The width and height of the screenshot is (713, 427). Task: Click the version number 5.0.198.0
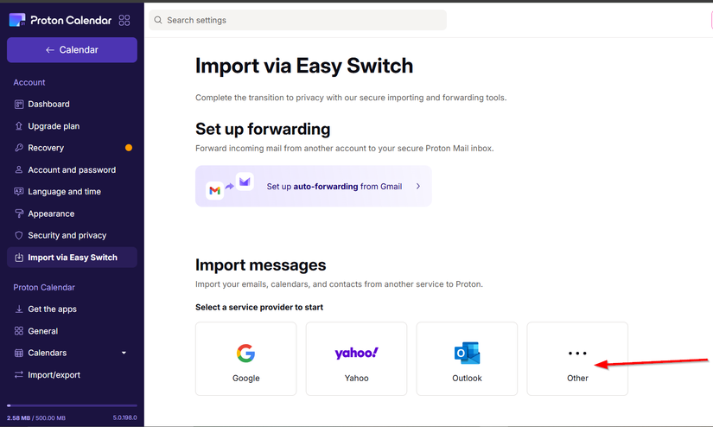[x=125, y=417]
